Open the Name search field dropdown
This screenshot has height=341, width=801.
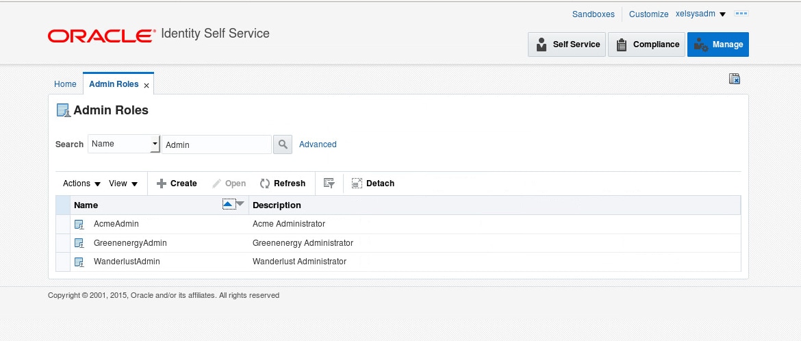(155, 144)
